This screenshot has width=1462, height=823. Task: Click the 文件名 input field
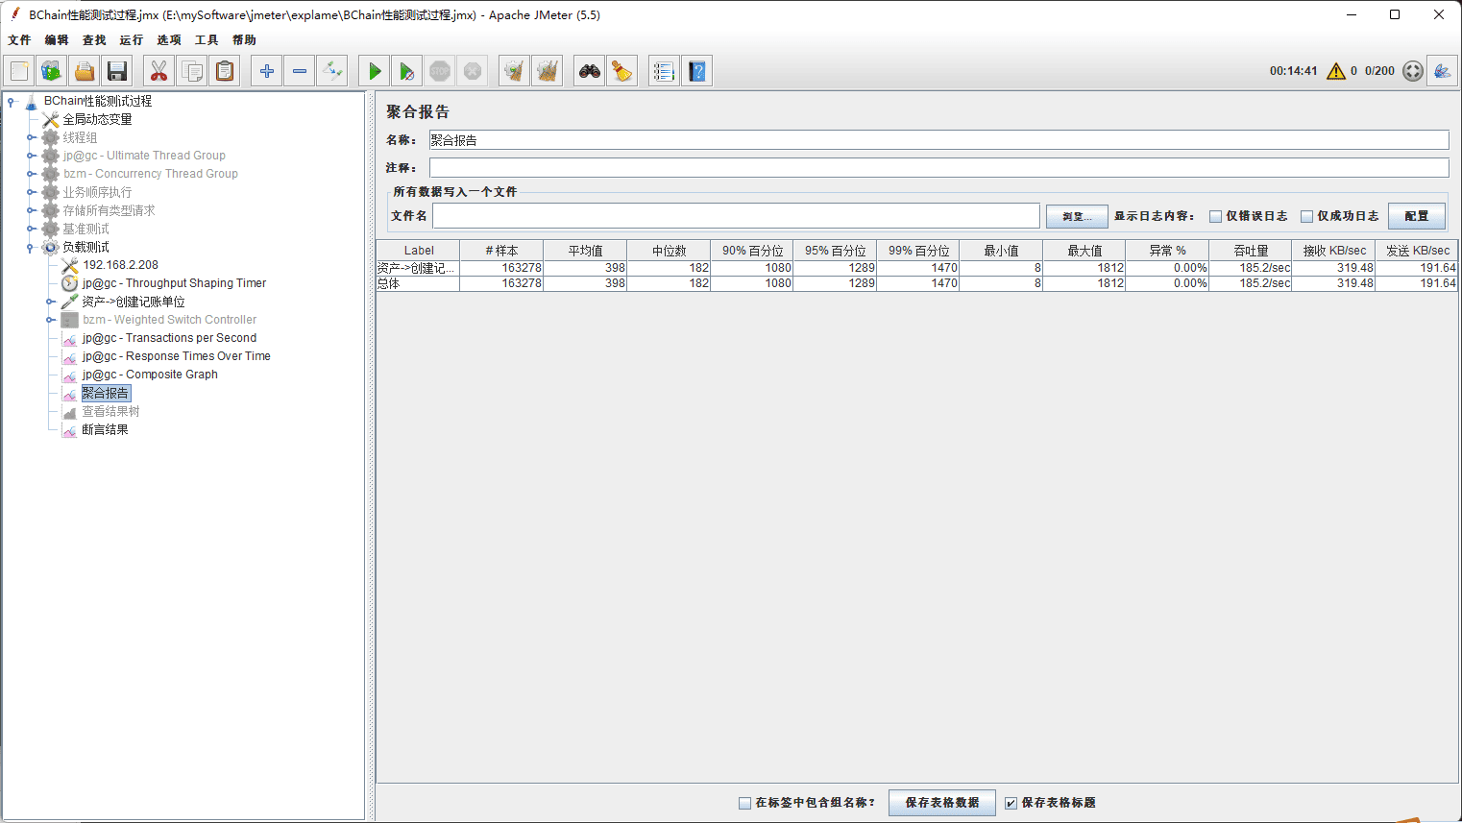tap(735, 216)
